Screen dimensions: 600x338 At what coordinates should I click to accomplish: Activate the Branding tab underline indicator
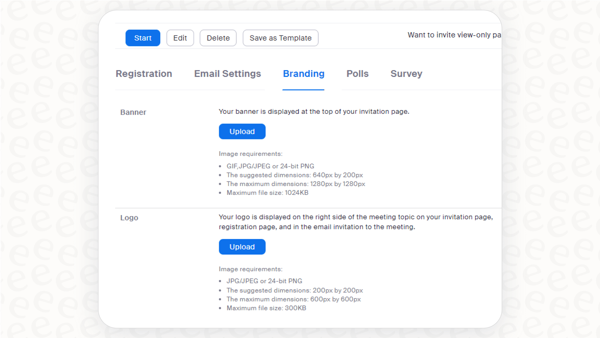click(x=303, y=90)
